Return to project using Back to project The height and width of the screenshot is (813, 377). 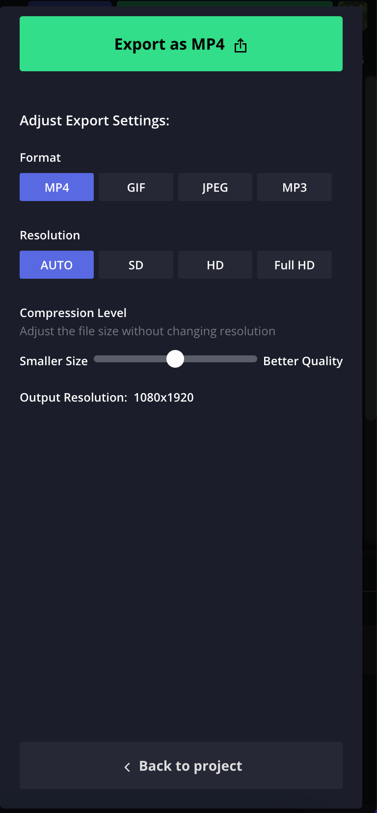click(181, 765)
